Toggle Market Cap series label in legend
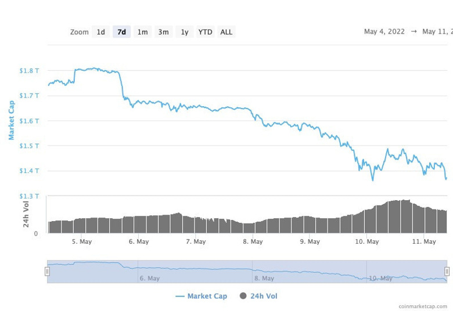The width and height of the screenshot is (453, 311). point(207,296)
